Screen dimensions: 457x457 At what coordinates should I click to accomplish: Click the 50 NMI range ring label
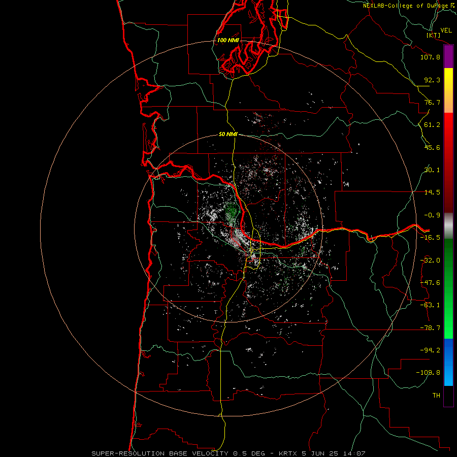coord(228,134)
